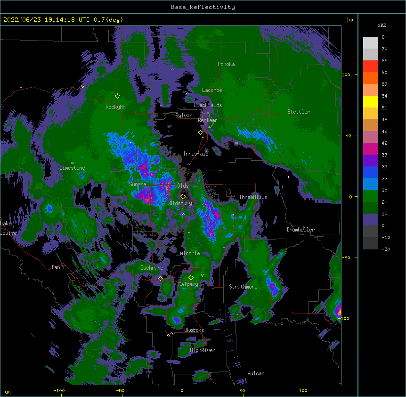
Task: Click the Sundre city label
Action: 138,184
